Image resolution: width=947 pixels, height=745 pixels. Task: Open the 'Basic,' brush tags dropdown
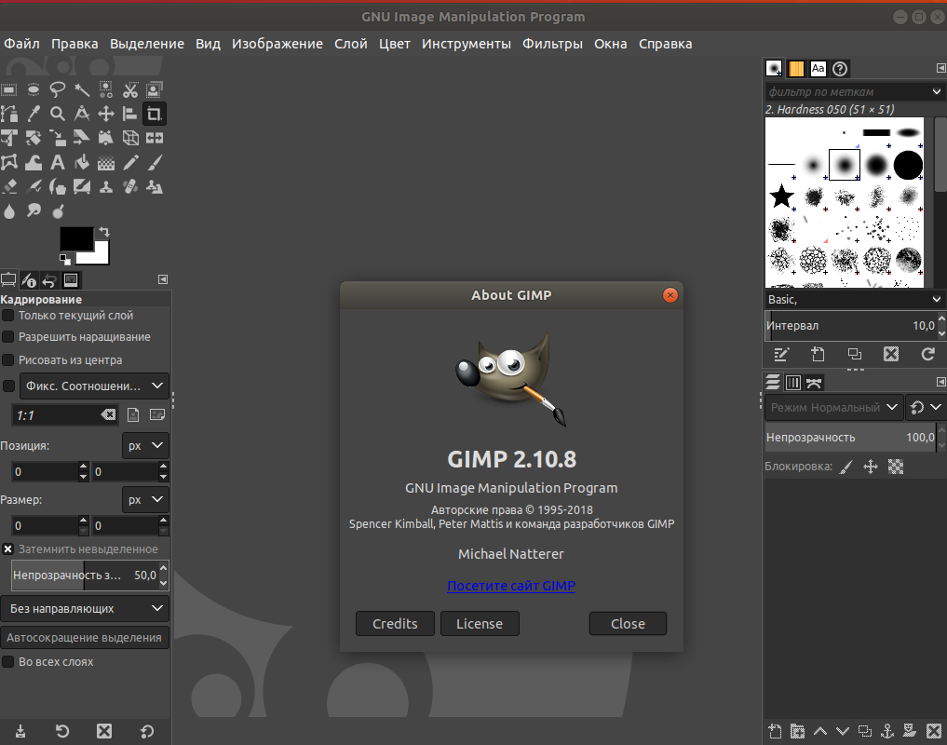937,299
